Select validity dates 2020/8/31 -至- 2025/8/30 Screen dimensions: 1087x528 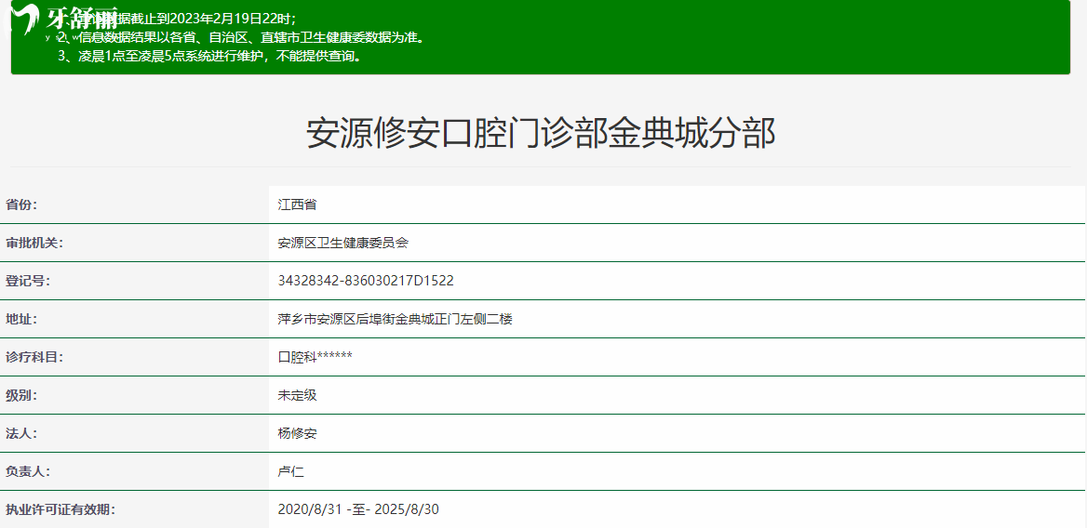coord(357,509)
